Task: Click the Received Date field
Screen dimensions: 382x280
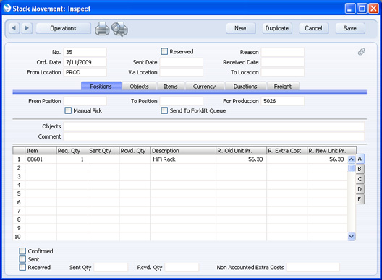Action: (x=283, y=62)
